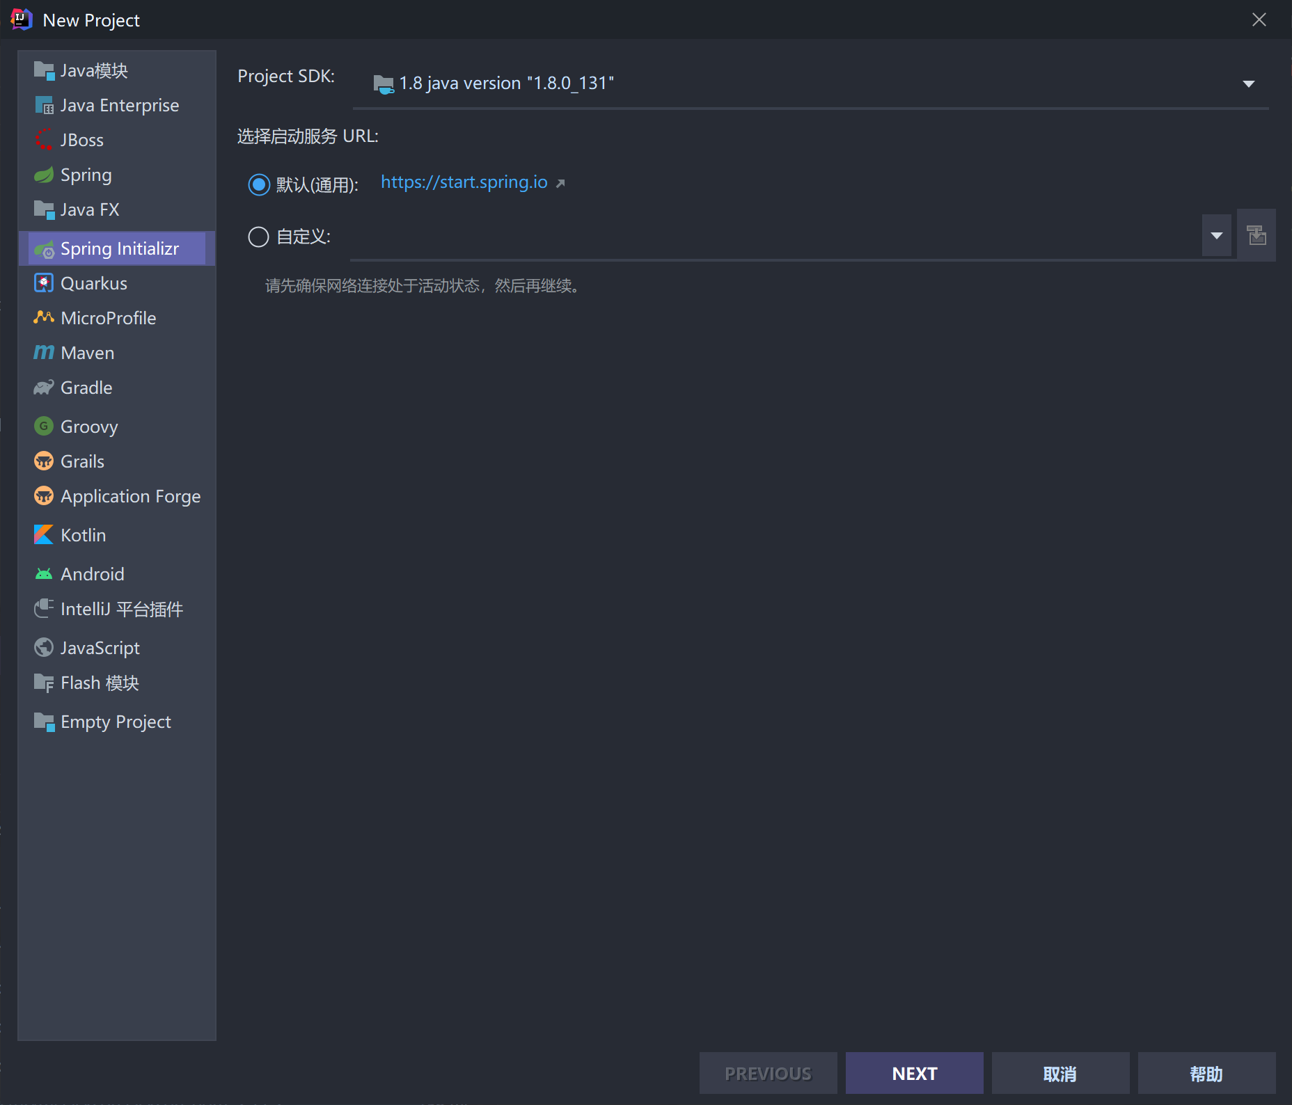1292x1105 pixels.
Task: Click the IntelliJ logo in title bar
Action: point(22,19)
